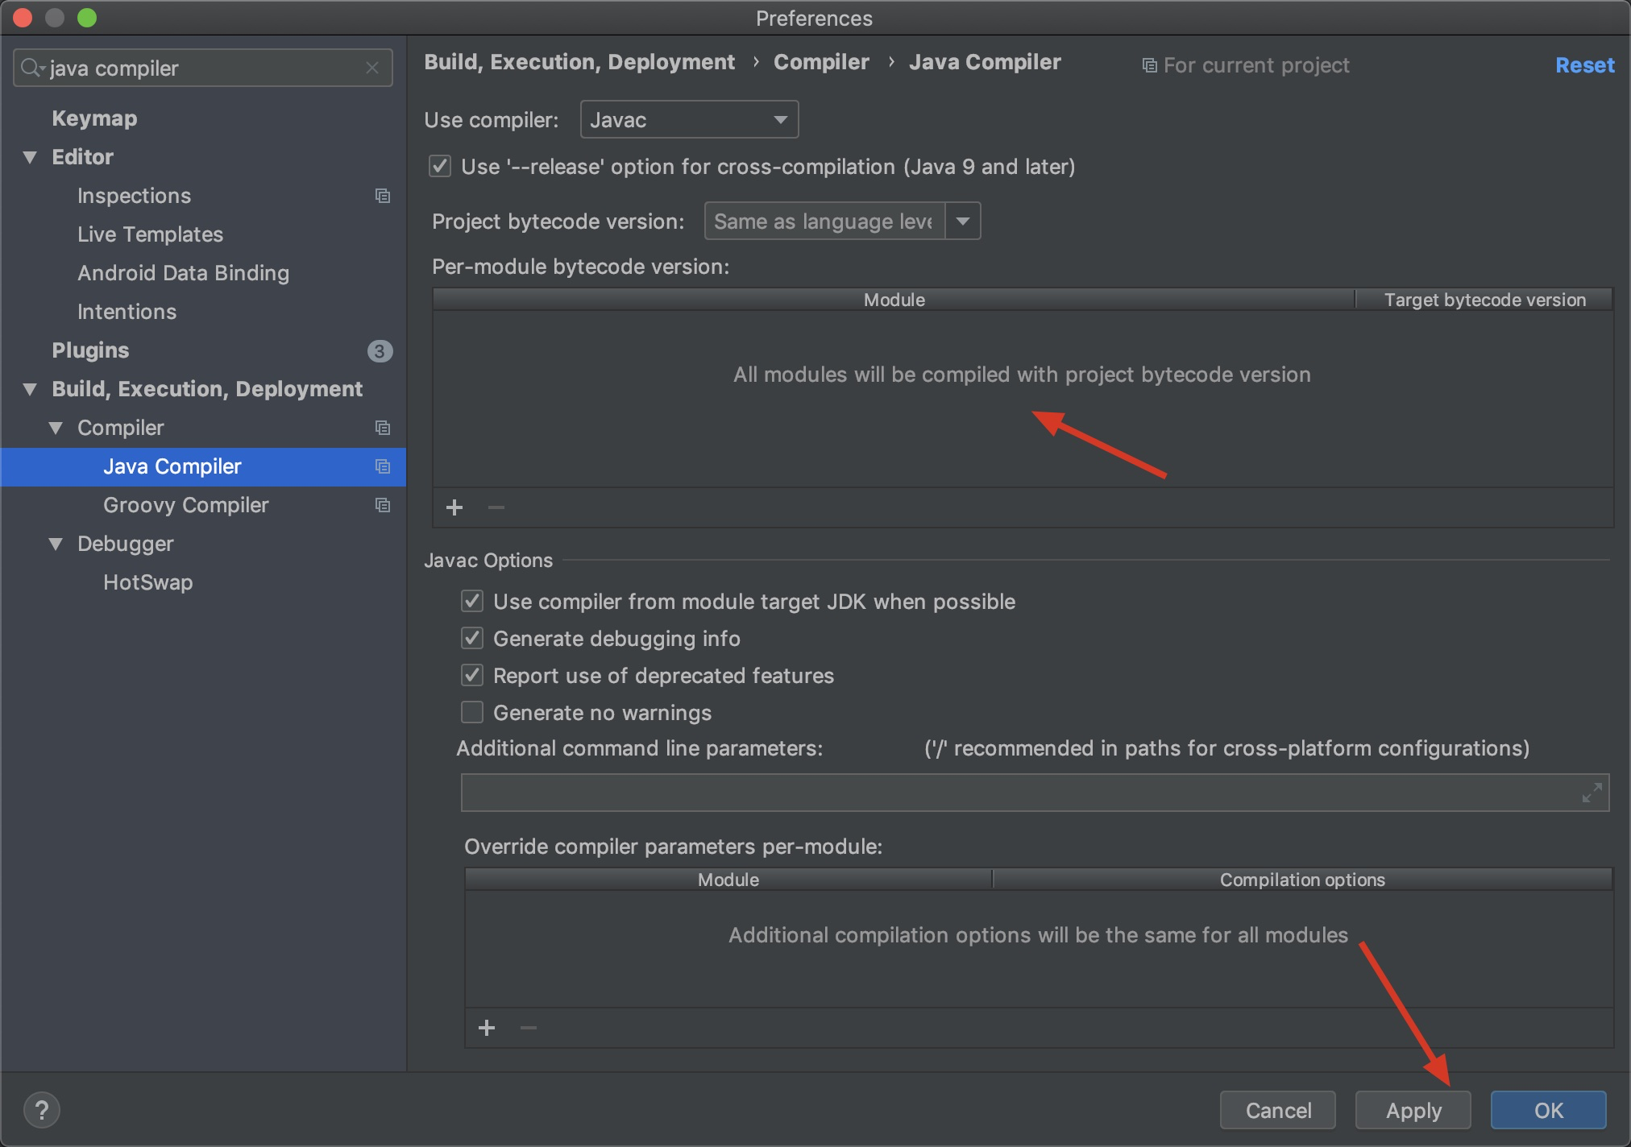Click project-level icon beside Inspections
This screenshot has height=1147, width=1631.
tap(383, 196)
